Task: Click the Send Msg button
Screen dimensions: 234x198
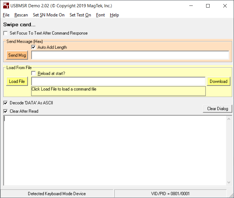Action: 17,55
